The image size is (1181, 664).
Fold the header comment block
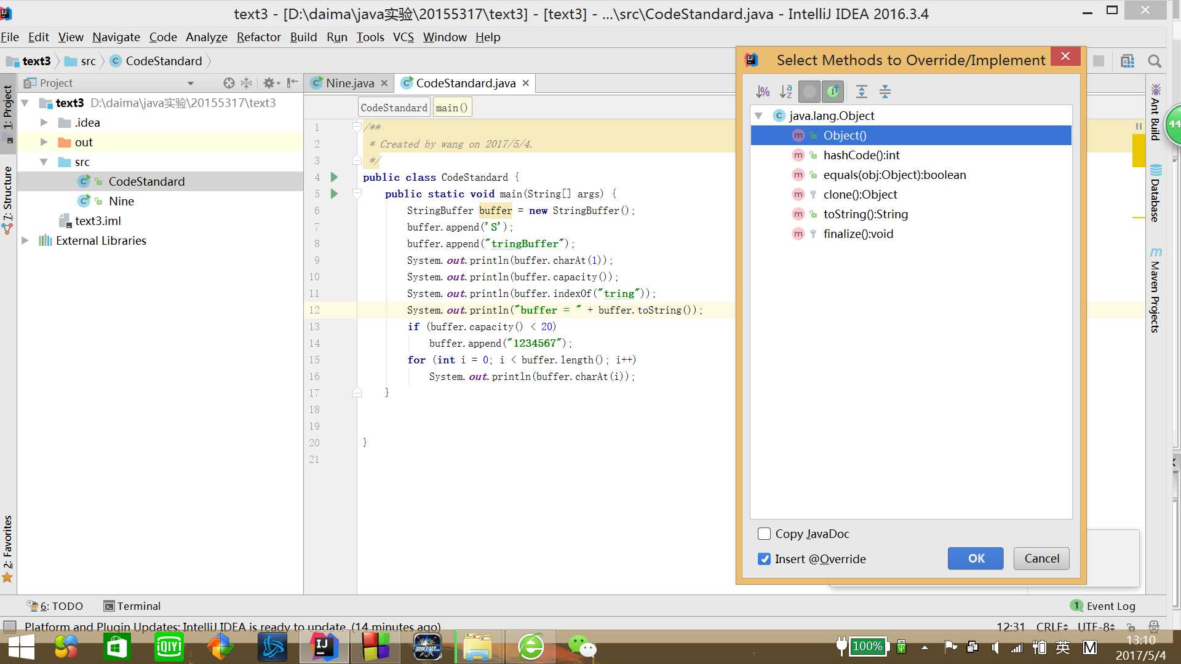pyautogui.click(x=357, y=127)
